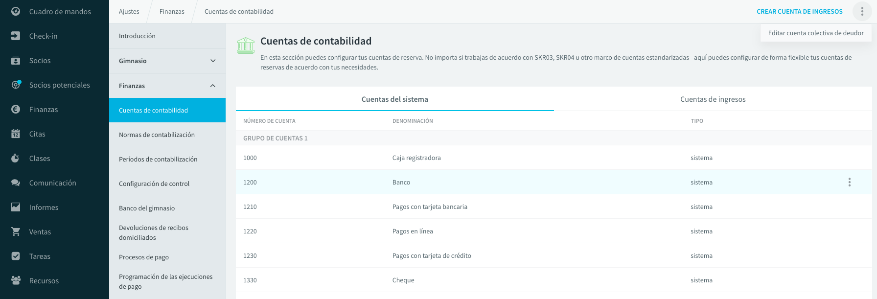Click CREAR CUENTA DE INGRESOS button
The height and width of the screenshot is (299, 877).
point(800,11)
